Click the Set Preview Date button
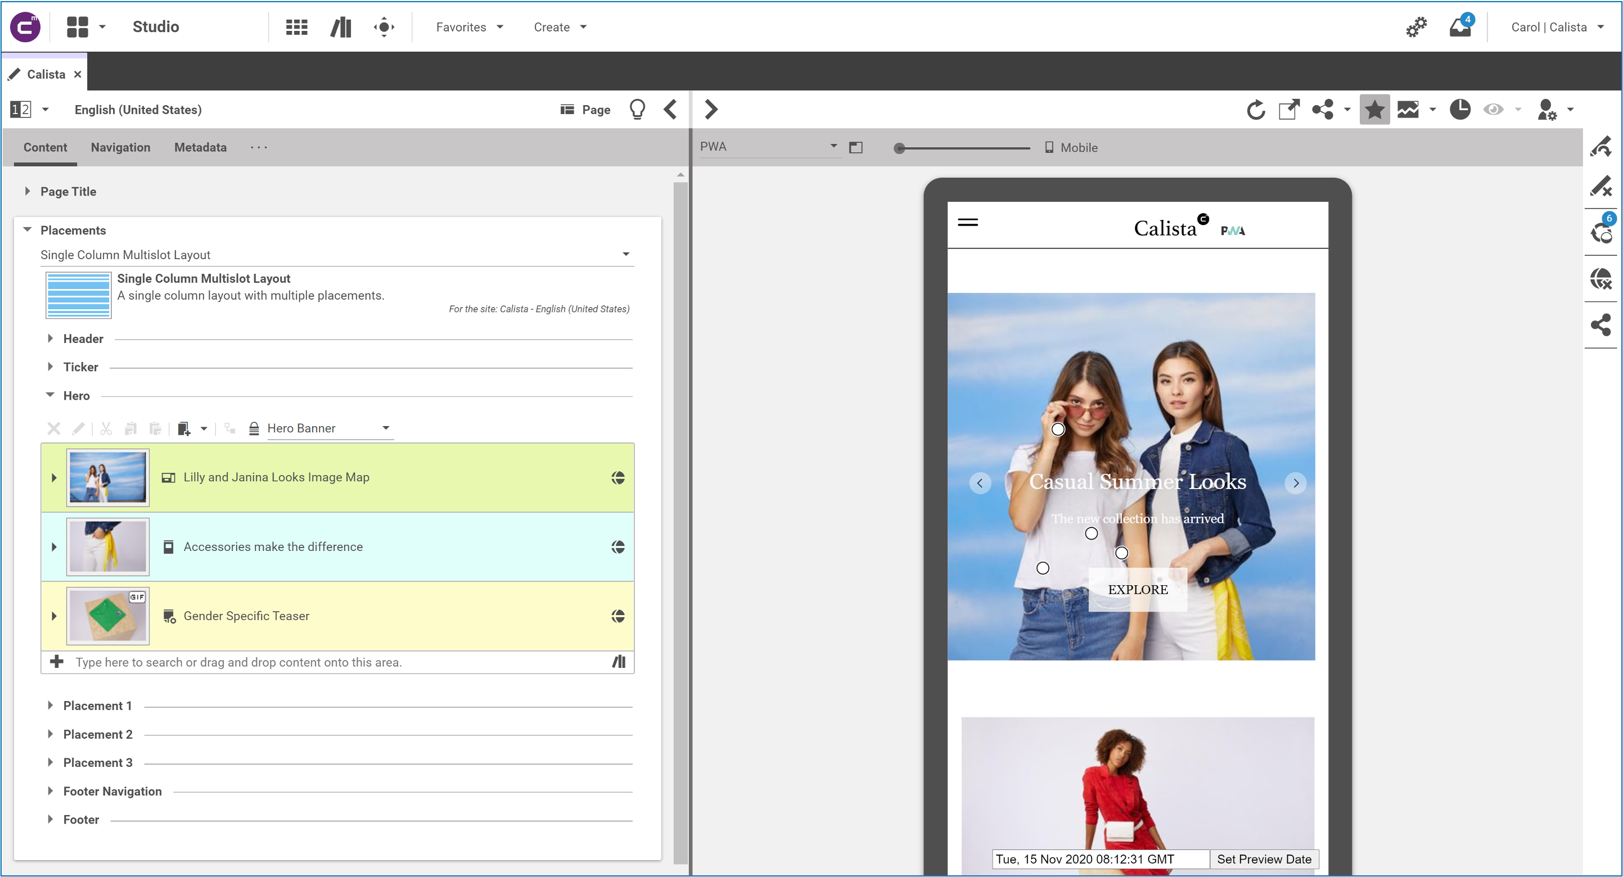Screen dimensions: 1623x877 pos(1265,860)
